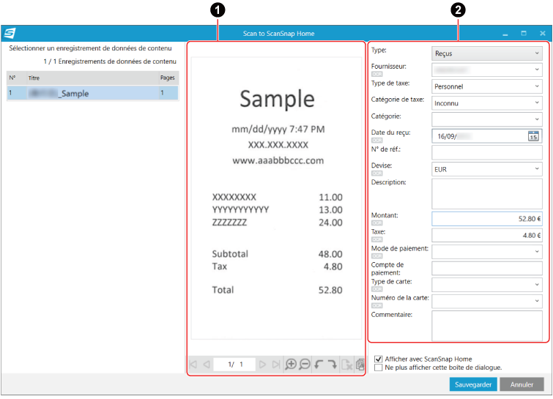Click the zoom in magnifier icon
Screen dimensions: 553x399
click(x=291, y=364)
